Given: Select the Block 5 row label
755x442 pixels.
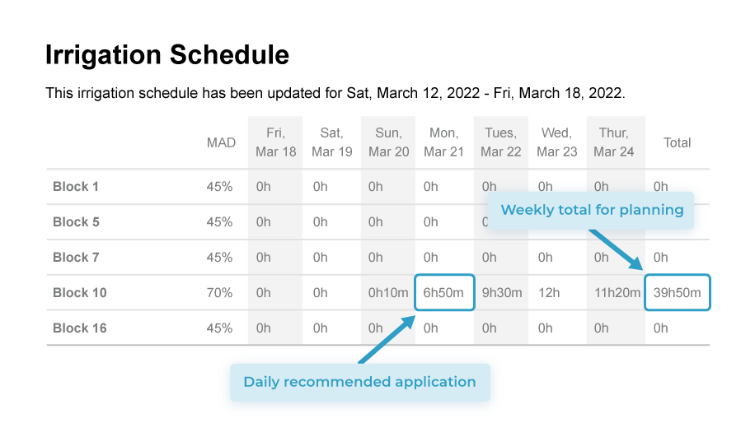Looking at the screenshot, I should click(76, 222).
